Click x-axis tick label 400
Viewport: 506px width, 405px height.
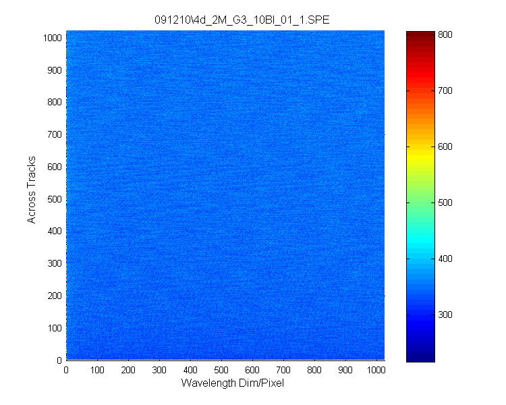[x=190, y=370]
